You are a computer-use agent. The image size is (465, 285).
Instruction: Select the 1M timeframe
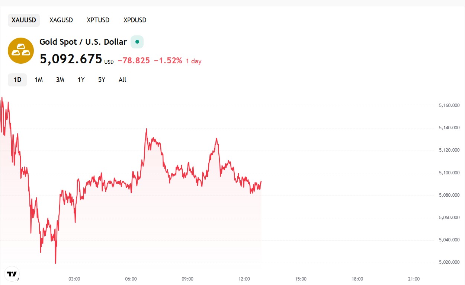[39, 80]
